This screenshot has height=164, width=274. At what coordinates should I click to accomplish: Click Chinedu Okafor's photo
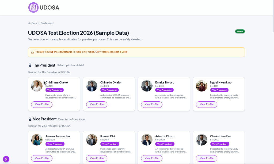click(92, 86)
